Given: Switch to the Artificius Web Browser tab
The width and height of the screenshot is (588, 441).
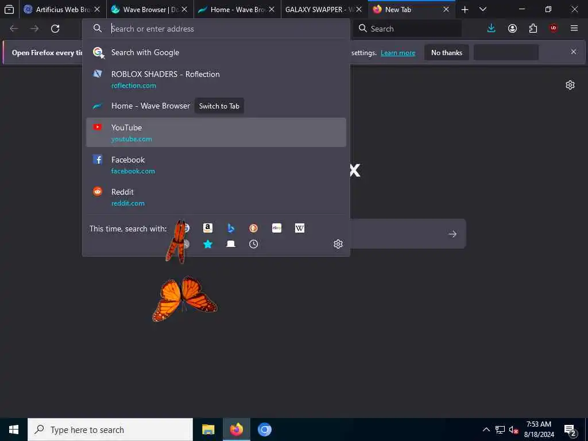Looking at the screenshot, I should pyautogui.click(x=63, y=9).
